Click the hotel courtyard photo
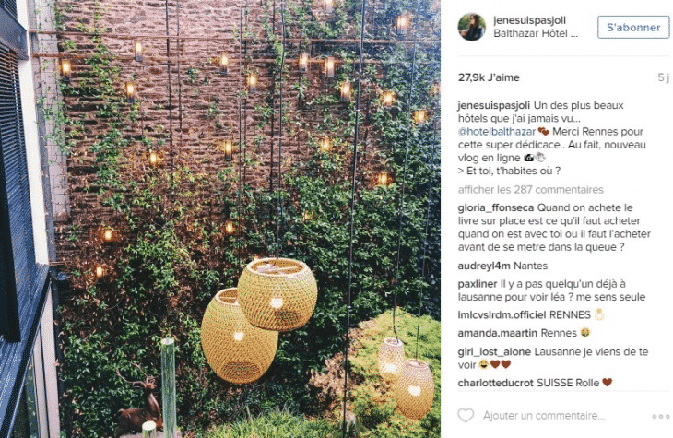The width and height of the screenshot is (673, 438). [x=220, y=219]
